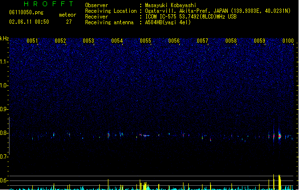Click the kHz axis unit label
This screenshot has height=190, width=299.
pyautogui.click(x=4, y=38)
